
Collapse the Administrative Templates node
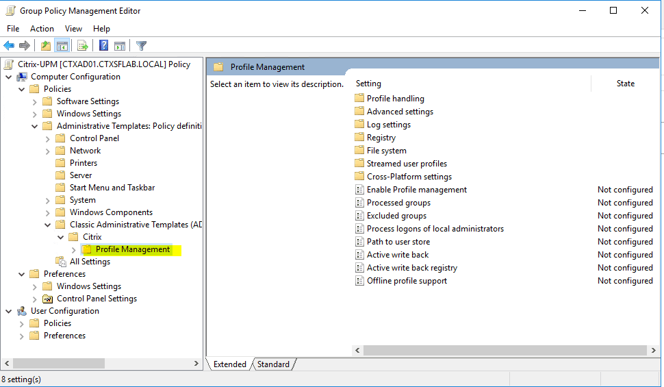coord(35,126)
